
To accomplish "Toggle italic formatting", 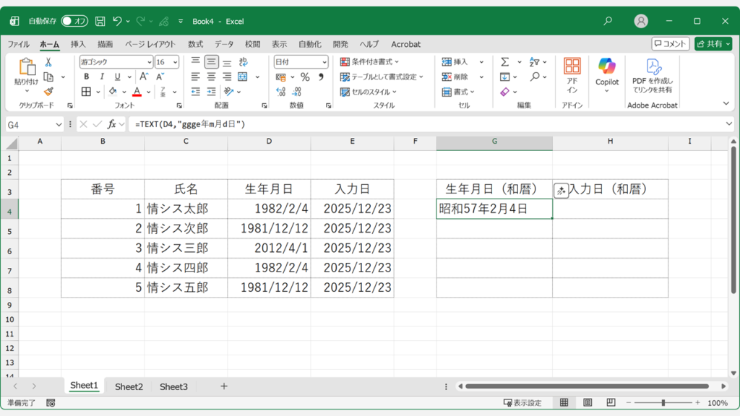I will [101, 77].
